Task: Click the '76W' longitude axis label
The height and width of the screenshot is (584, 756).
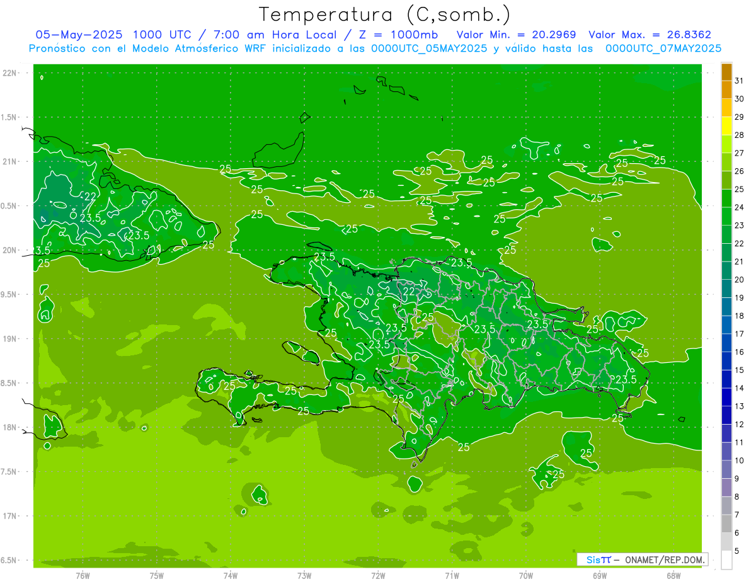Action: coord(83,576)
